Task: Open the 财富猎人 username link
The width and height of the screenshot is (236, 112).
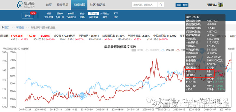Action: pos(212,5)
